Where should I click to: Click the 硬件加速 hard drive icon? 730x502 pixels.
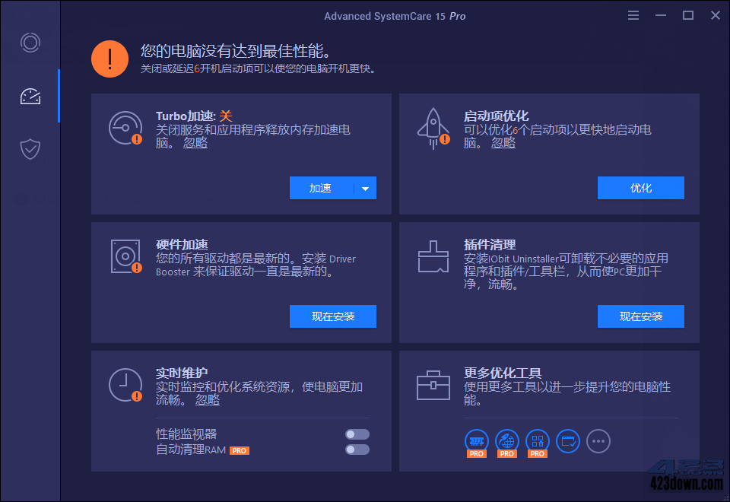coord(125,256)
